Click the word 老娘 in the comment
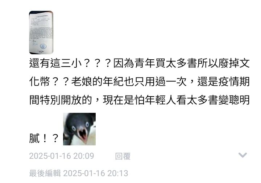The image size is (261, 183). pos(82,81)
